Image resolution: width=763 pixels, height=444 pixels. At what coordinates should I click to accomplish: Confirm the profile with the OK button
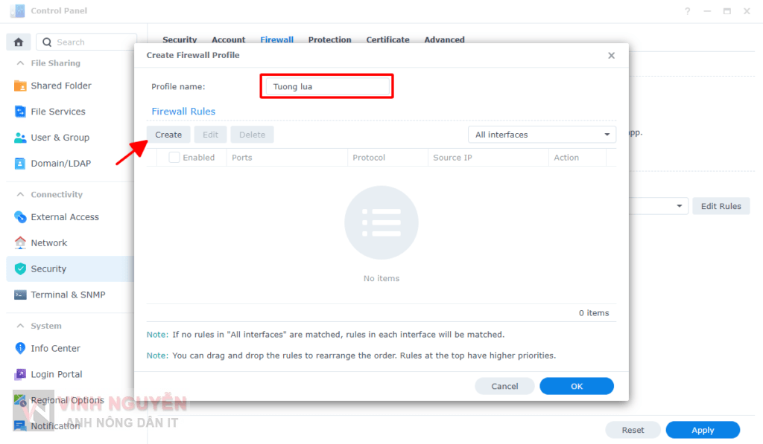click(x=577, y=385)
